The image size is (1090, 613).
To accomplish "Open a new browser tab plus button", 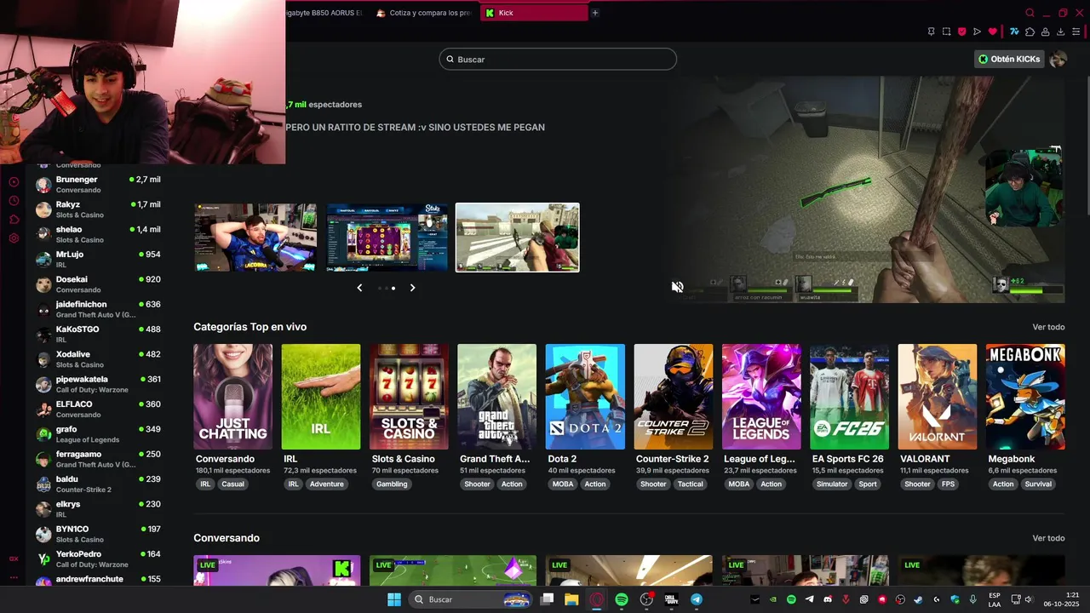I will [x=595, y=13].
